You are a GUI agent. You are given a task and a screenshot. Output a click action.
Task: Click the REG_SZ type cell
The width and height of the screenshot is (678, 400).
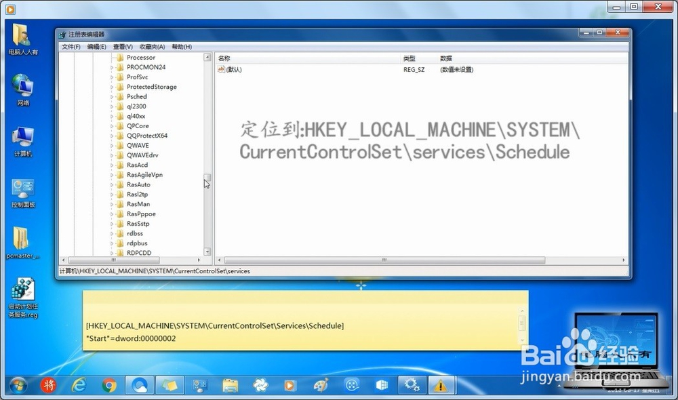pos(414,70)
